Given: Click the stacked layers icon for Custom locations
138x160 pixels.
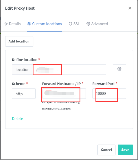Looking at the screenshot, I should pyautogui.click(x=29, y=24).
